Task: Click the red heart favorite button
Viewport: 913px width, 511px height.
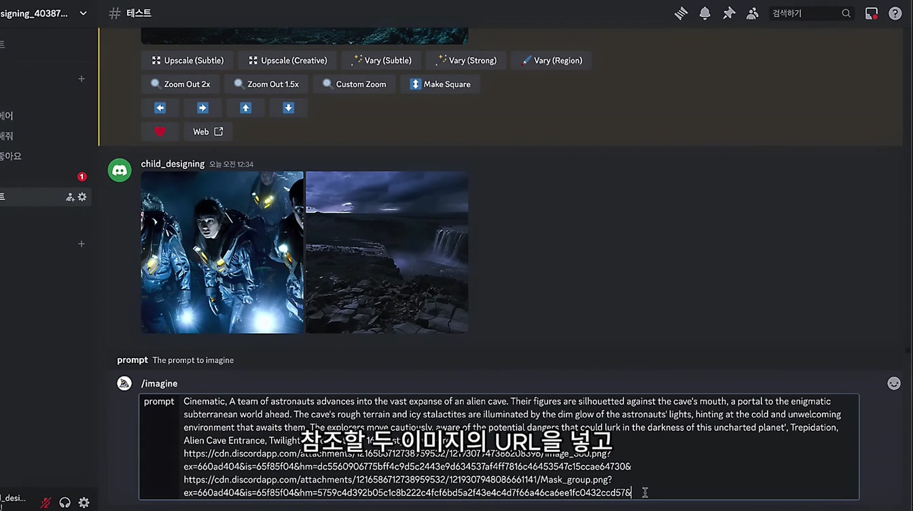Action: tap(160, 132)
